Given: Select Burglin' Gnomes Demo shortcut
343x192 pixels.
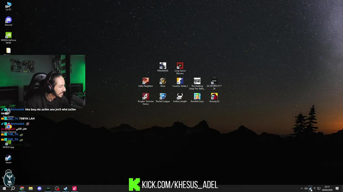Looking at the screenshot, I should tap(146, 99).
